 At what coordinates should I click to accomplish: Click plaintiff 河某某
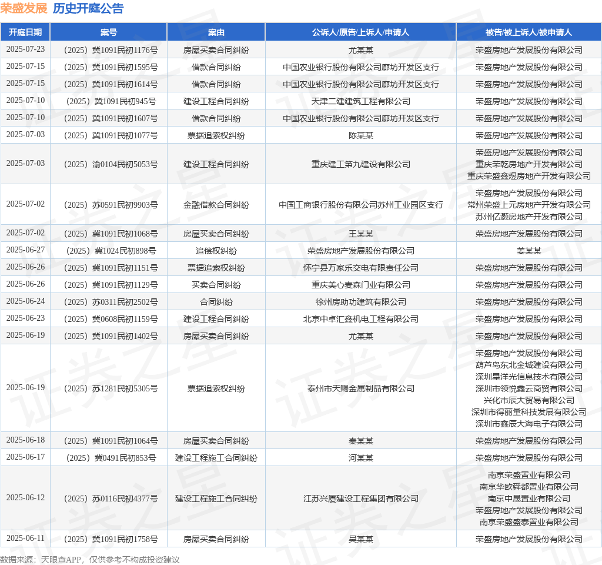[360, 458]
